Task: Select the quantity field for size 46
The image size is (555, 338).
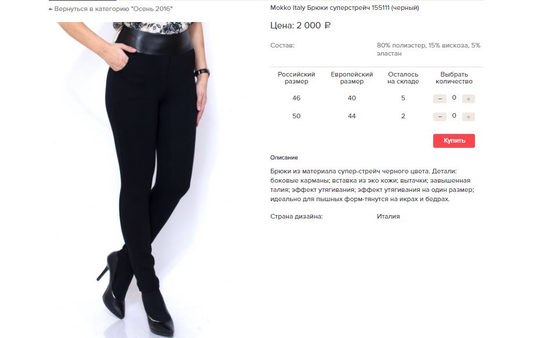Action: pyautogui.click(x=454, y=97)
